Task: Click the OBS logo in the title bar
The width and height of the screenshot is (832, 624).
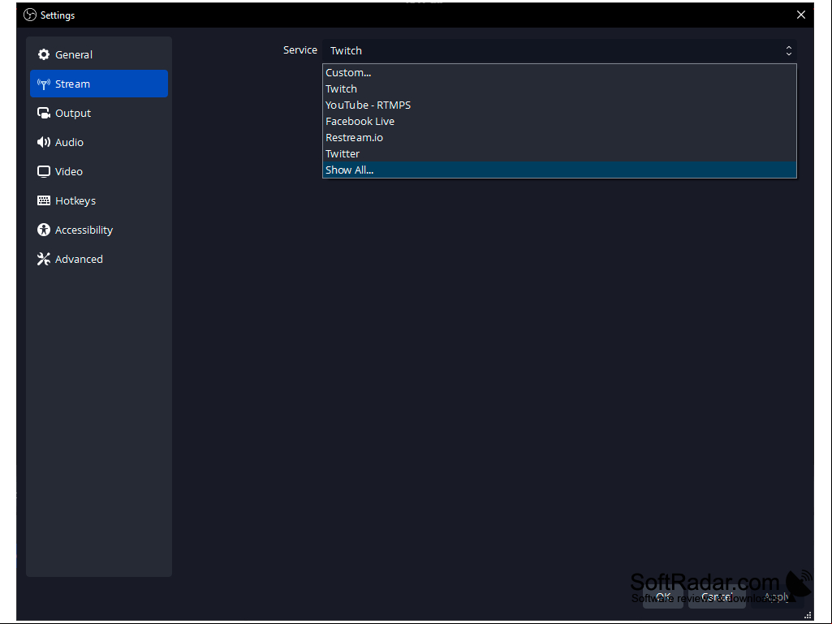Action: [30, 15]
